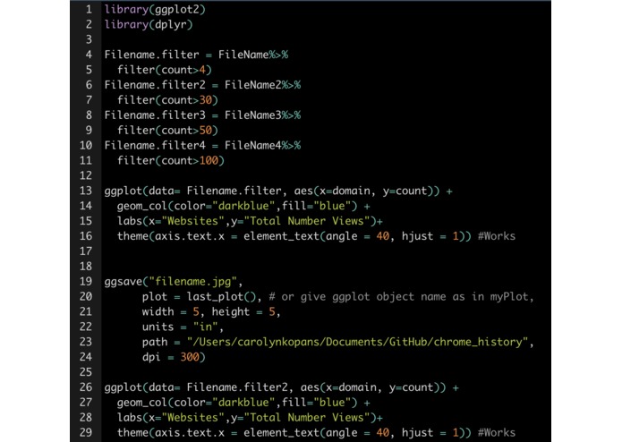
Task: Click 'filter(count>100)' on line 11
Action: pyautogui.click(x=171, y=160)
